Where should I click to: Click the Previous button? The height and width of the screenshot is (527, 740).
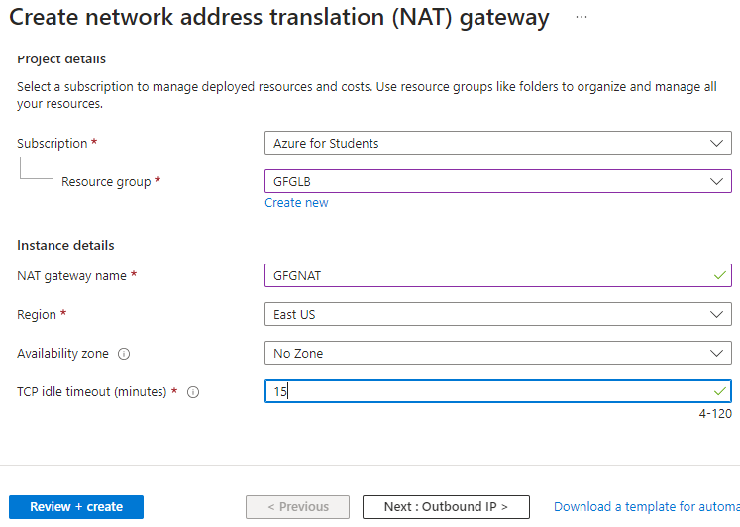tap(297, 507)
